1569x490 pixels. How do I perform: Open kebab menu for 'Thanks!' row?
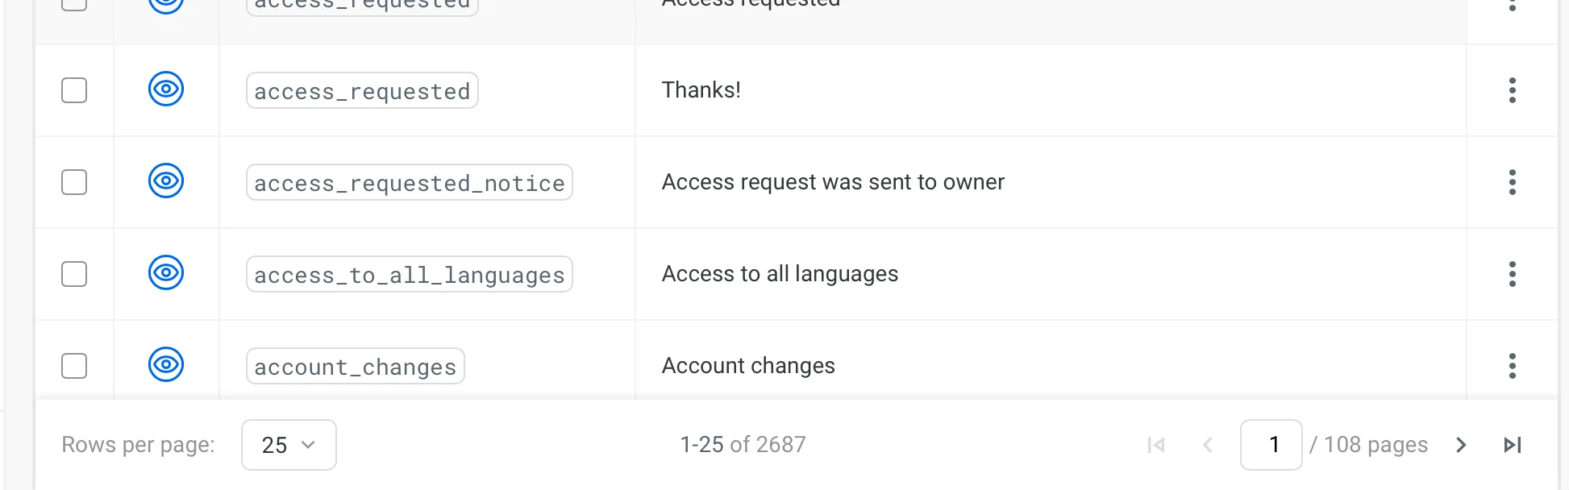tap(1512, 90)
